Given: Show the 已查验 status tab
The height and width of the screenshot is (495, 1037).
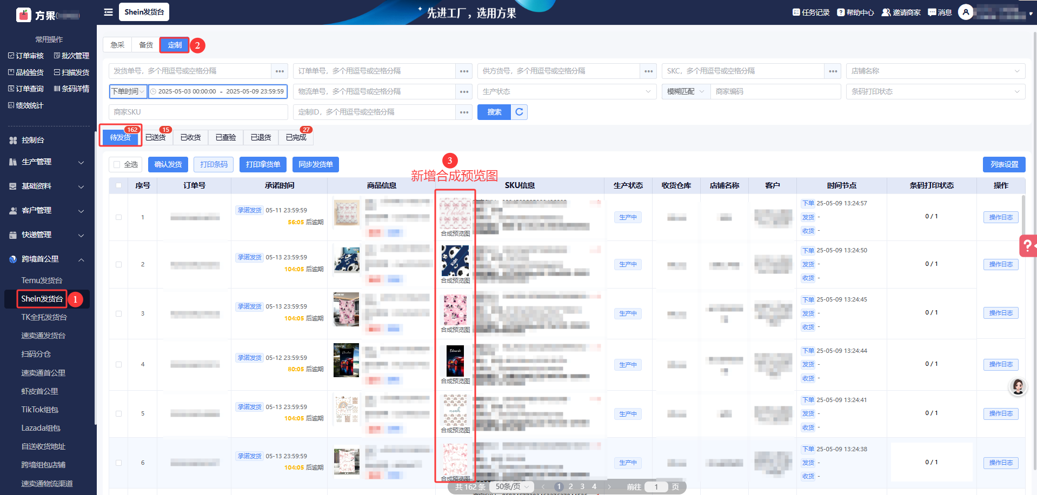Looking at the screenshot, I should click(226, 137).
